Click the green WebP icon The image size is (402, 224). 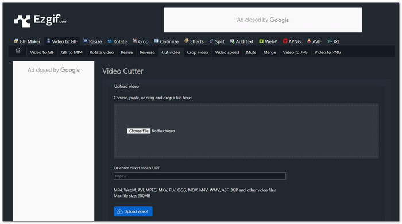[261, 41]
